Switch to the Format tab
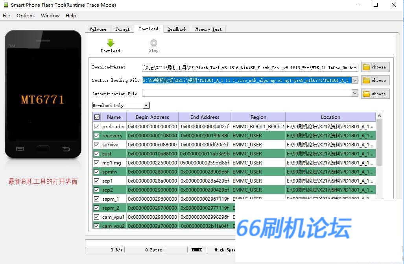The width and height of the screenshot is (404, 264). (122, 29)
